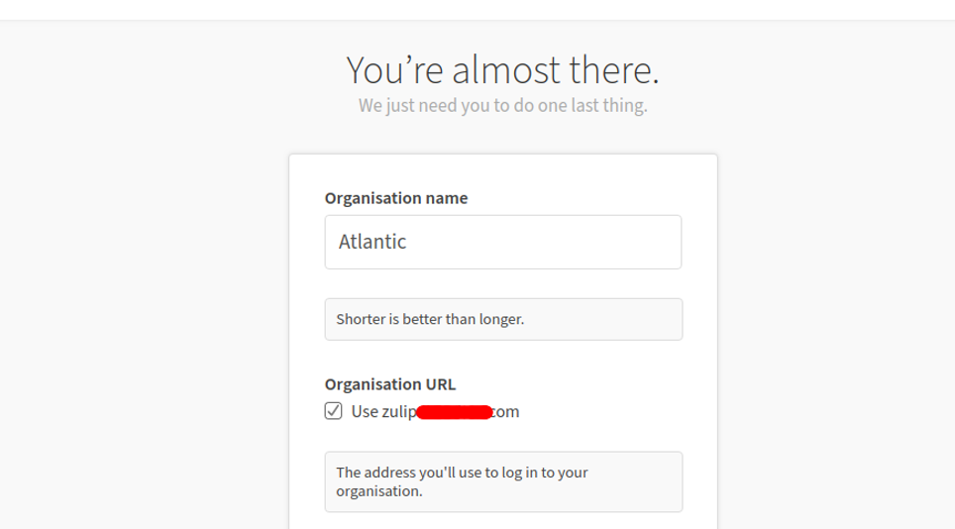Place cursor after 'Atlantic' in the name field

click(407, 242)
